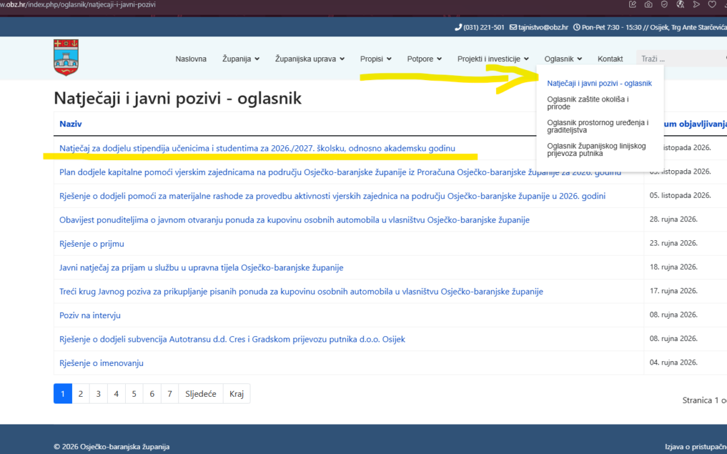This screenshot has height=454, width=727.
Task: Open Plan dodjele kapitalne pomoći vjerskim zajednicama link
Action: click(340, 172)
